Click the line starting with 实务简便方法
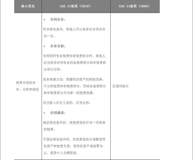The width and height of the screenshot is (193, 160). click(74, 79)
